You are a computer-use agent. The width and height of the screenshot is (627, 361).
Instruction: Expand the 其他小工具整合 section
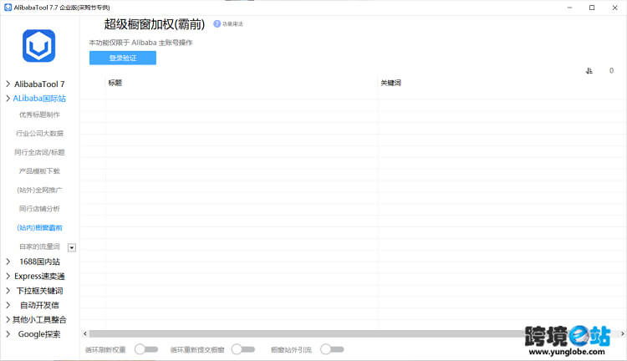pyautogui.click(x=8, y=319)
